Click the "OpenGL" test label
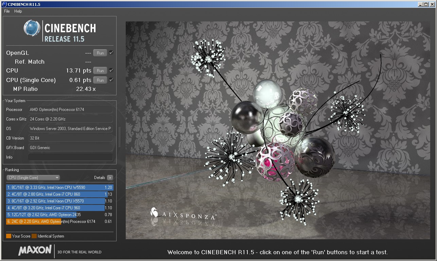437x261 pixels. tap(18, 53)
